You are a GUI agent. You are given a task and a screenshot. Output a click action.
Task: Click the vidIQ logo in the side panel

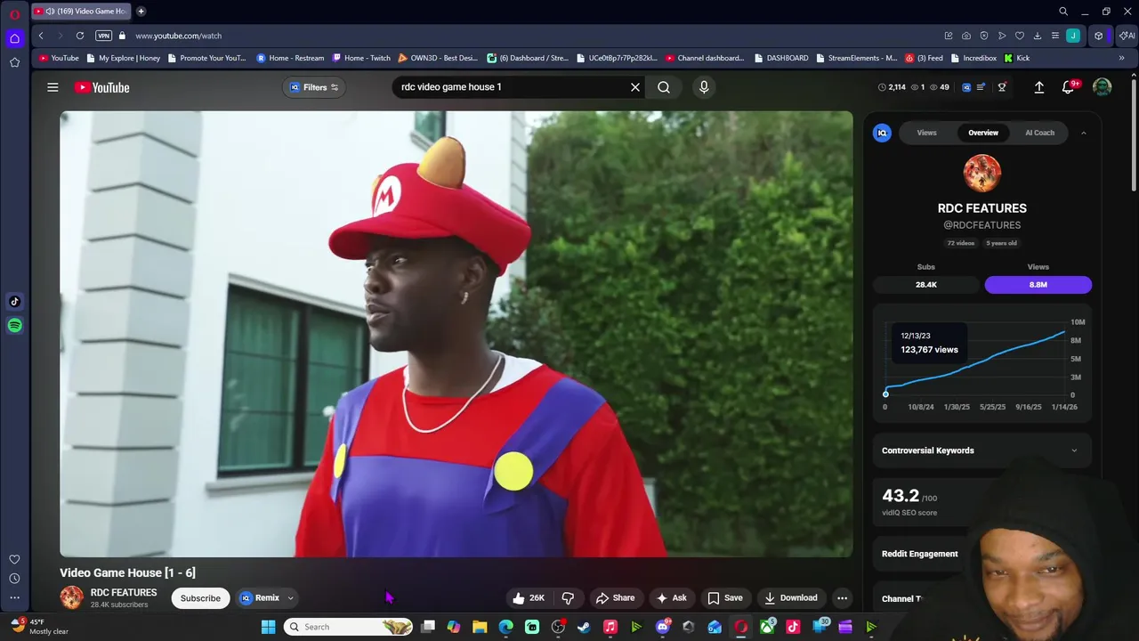click(x=882, y=133)
